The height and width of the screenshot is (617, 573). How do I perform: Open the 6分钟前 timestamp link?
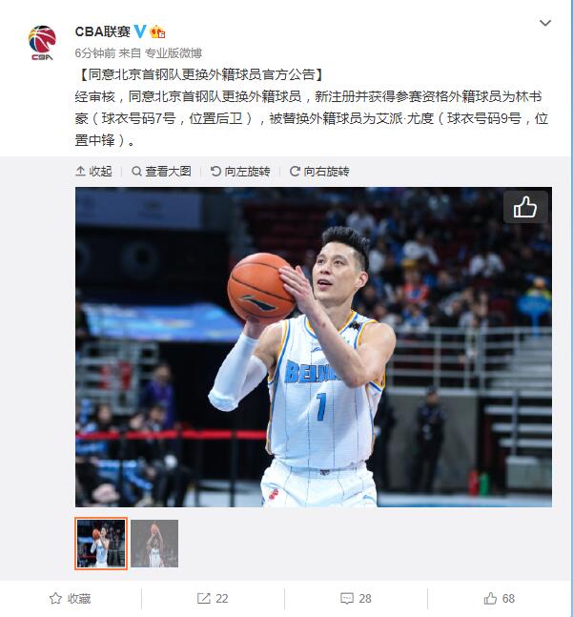[x=95, y=53]
